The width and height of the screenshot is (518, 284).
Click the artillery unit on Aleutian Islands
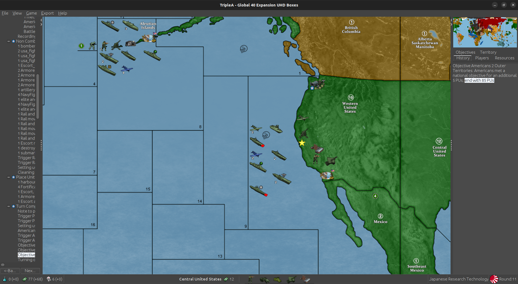click(x=117, y=45)
